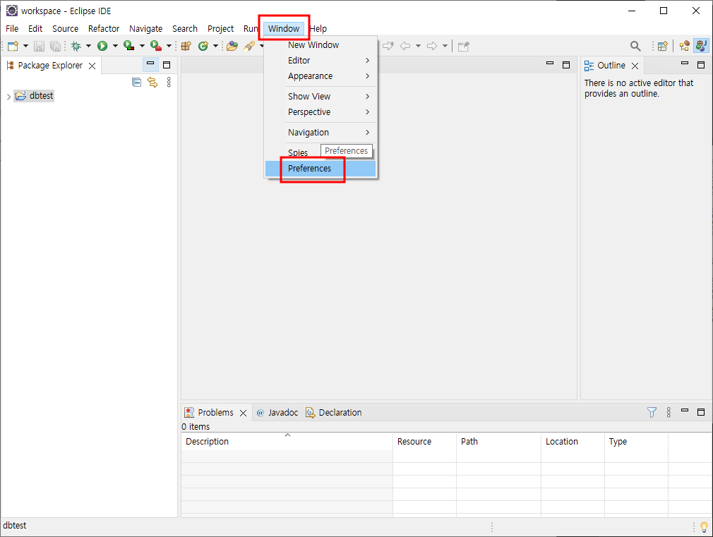Click the green Run button icon

102,46
